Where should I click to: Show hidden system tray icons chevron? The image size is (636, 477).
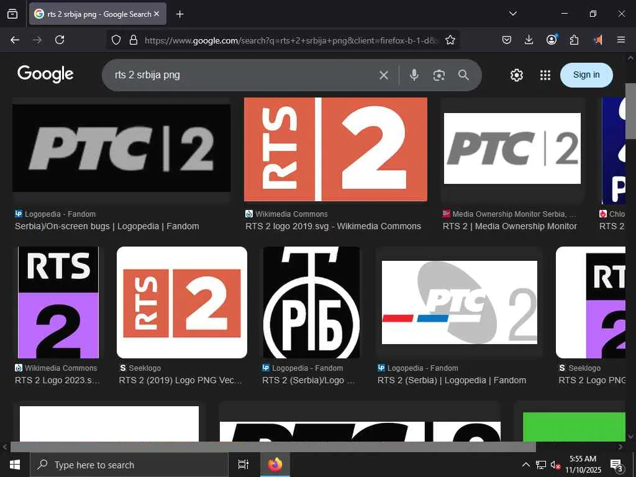[525, 465]
